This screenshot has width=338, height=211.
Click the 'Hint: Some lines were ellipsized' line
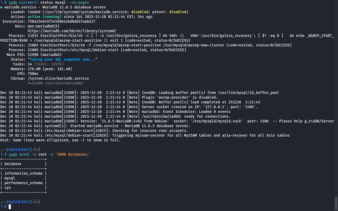(60, 140)
